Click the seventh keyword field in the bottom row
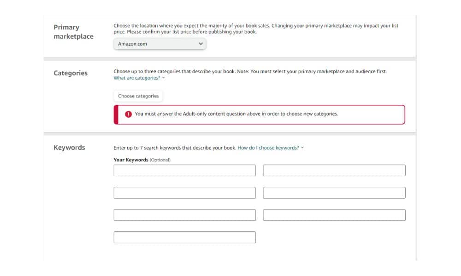 coord(185,237)
